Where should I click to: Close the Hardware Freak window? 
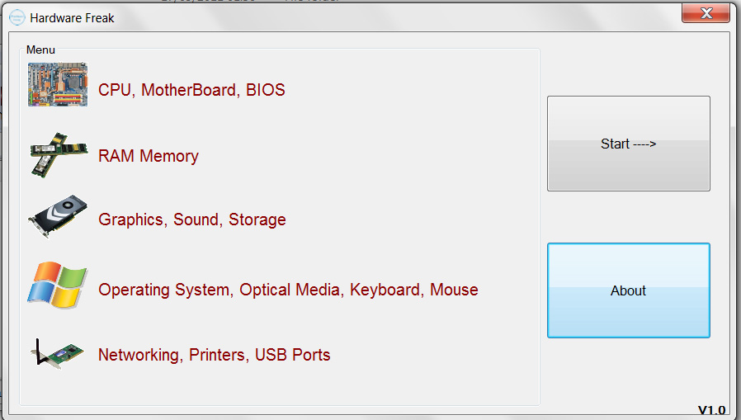(x=706, y=12)
